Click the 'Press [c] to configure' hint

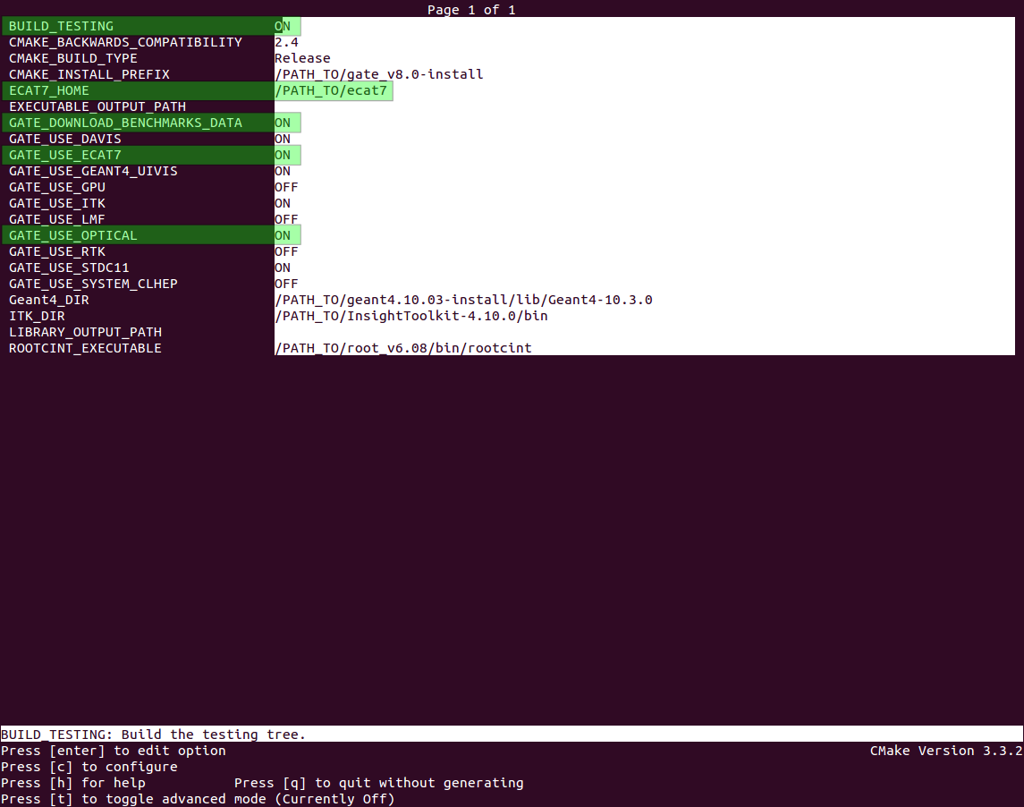point(89,767)
